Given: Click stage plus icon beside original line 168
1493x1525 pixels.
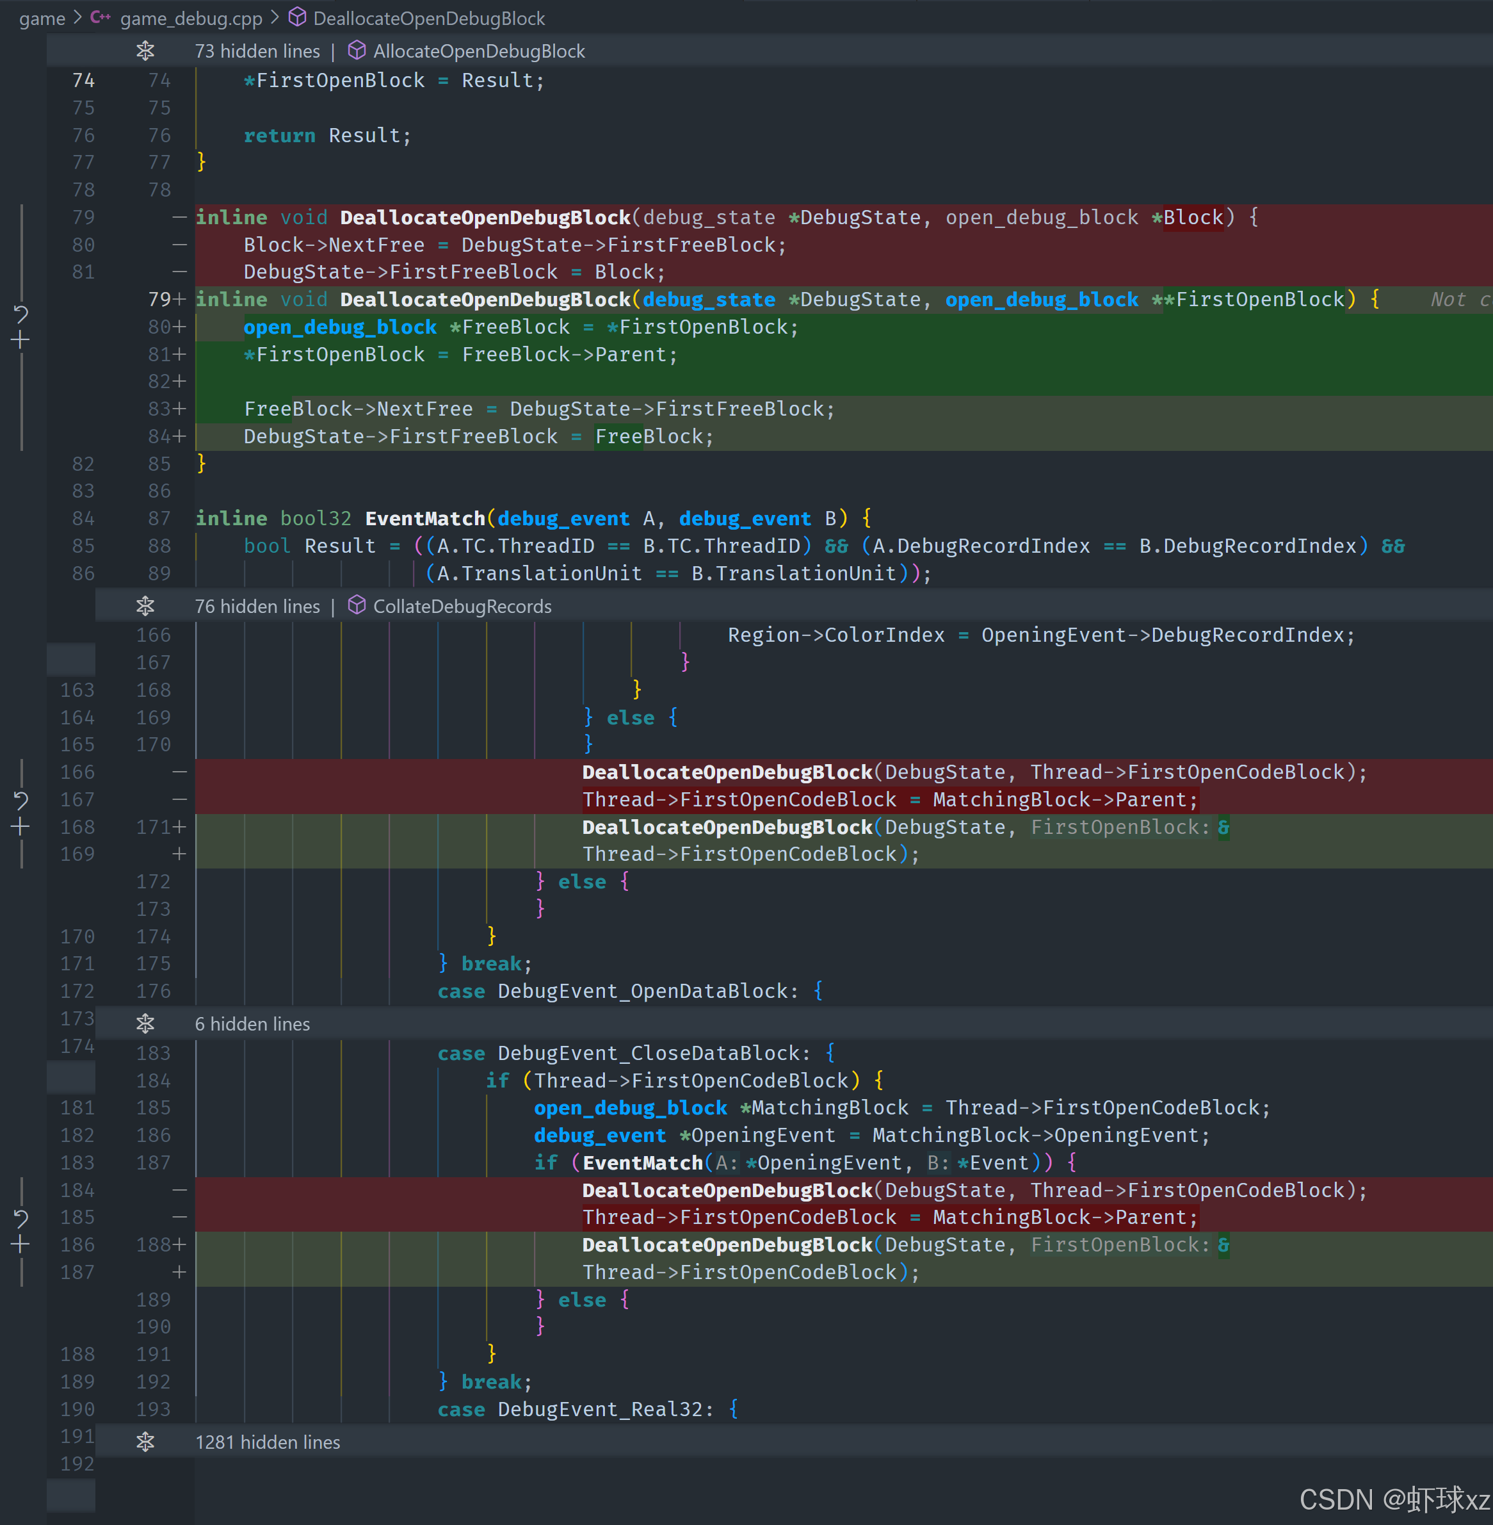Looking at the screenshot, I should pyautogui.click(x=21, y=827).
